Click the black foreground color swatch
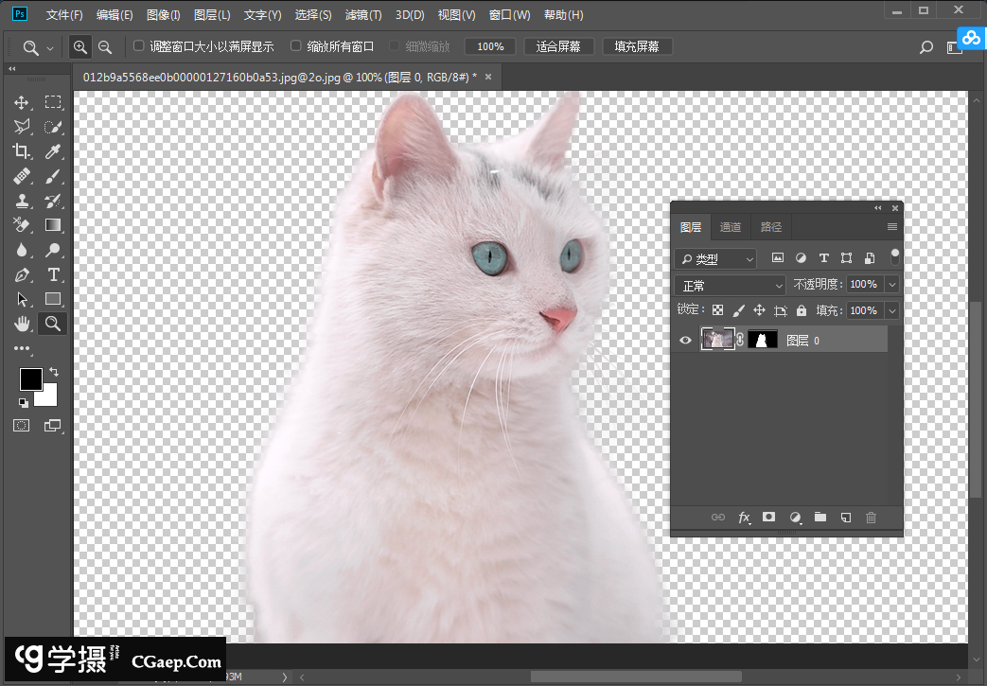The image size is (987, 686). click(x=30, y=378)
